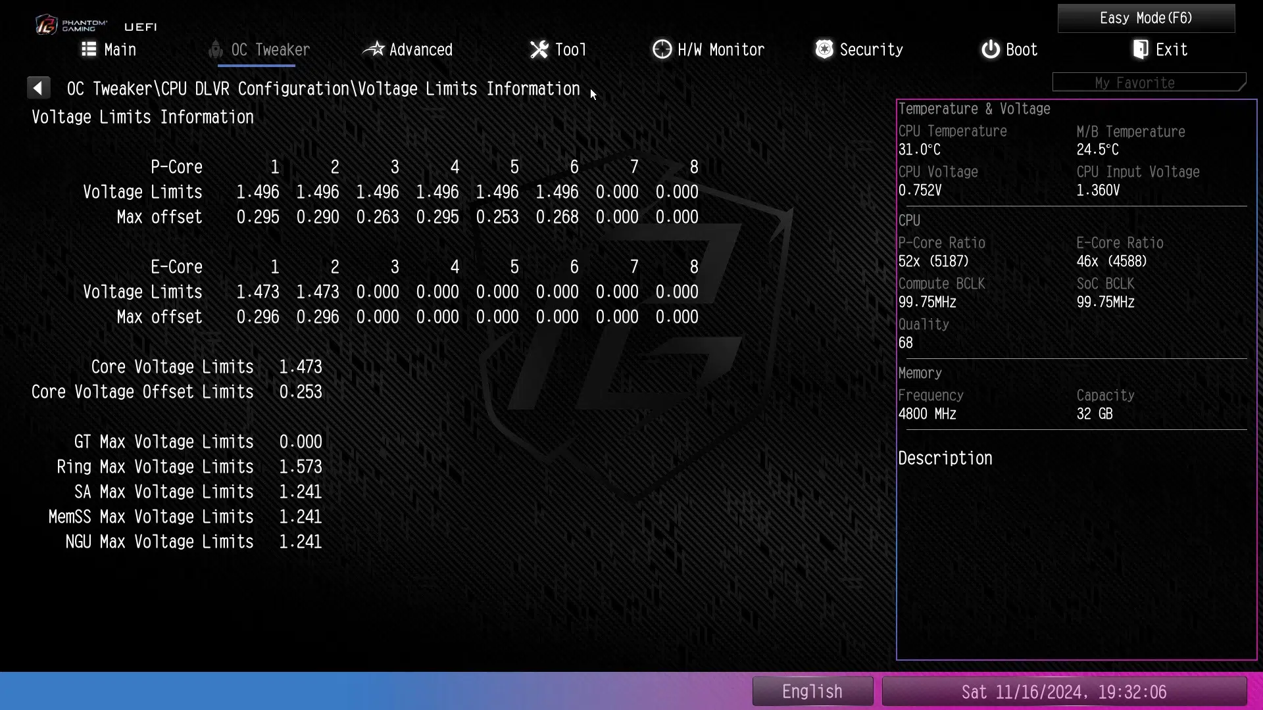Click the Exit door icon
This screenshot has width=1263, height=710.
click(x=1141, y=49)
